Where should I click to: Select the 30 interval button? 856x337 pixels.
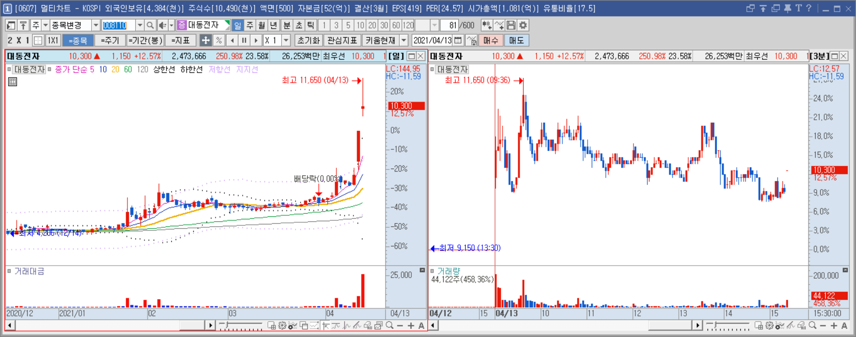(384, 25)
